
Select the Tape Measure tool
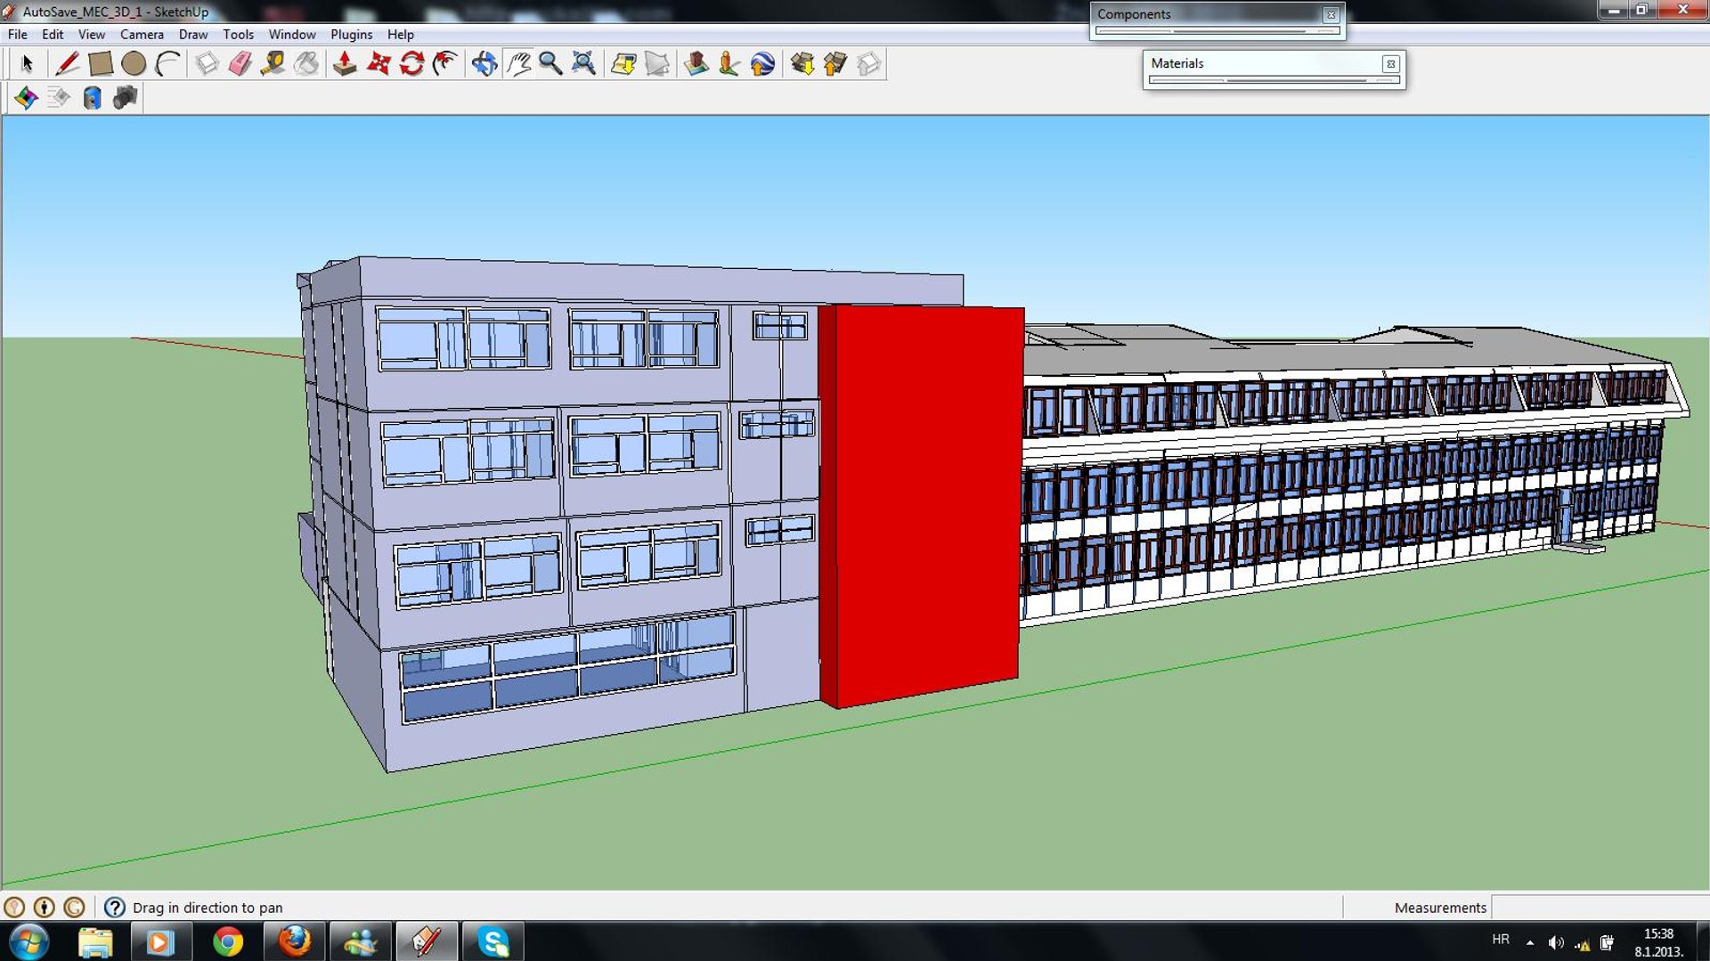(x=273, y=64)
